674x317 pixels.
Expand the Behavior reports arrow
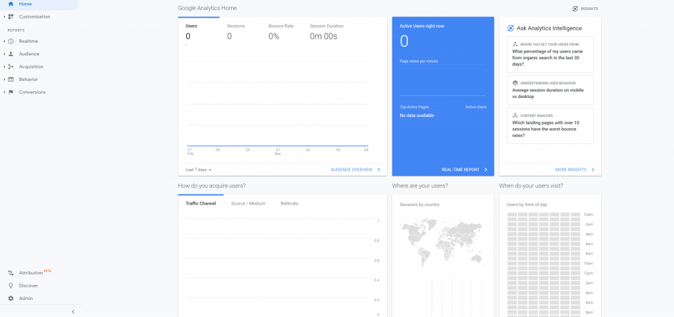click(x=5, y=80)
